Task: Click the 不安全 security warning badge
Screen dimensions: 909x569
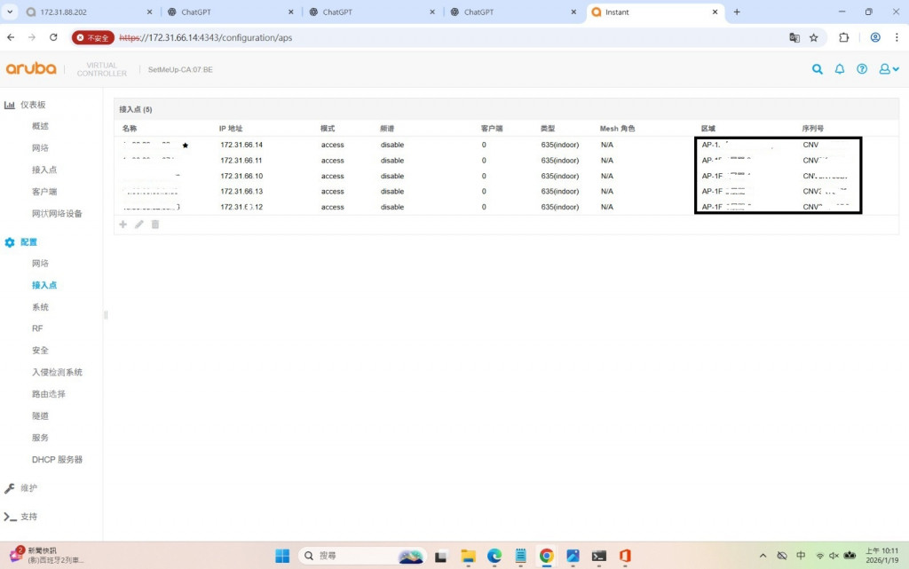Action: (x=92, y=37)
